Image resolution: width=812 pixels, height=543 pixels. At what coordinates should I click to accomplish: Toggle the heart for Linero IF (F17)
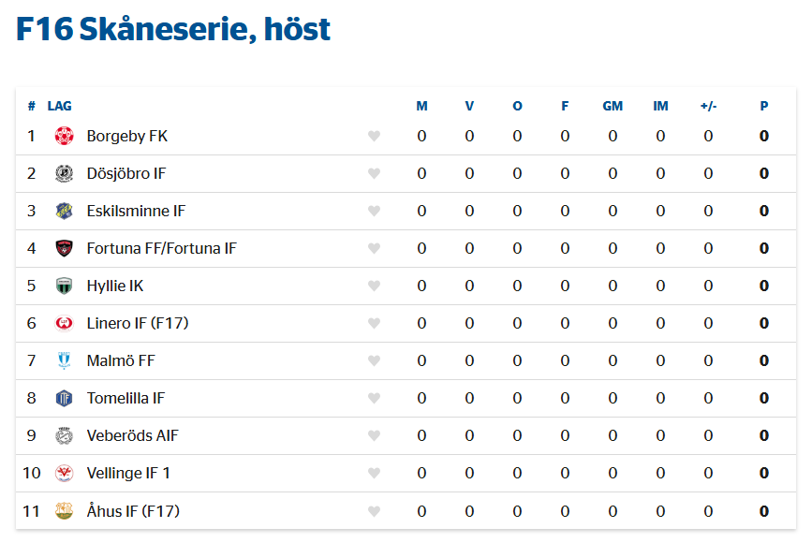(x=374, y=324)
